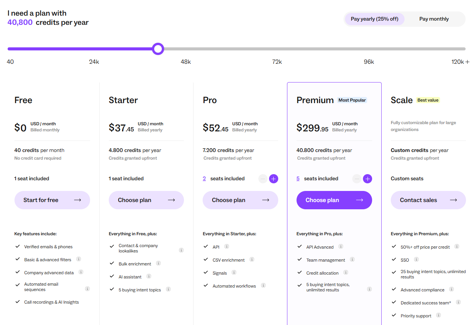Click Verified emails & phones feature
The width and height of the screenshot is (474, 325).
48,247
